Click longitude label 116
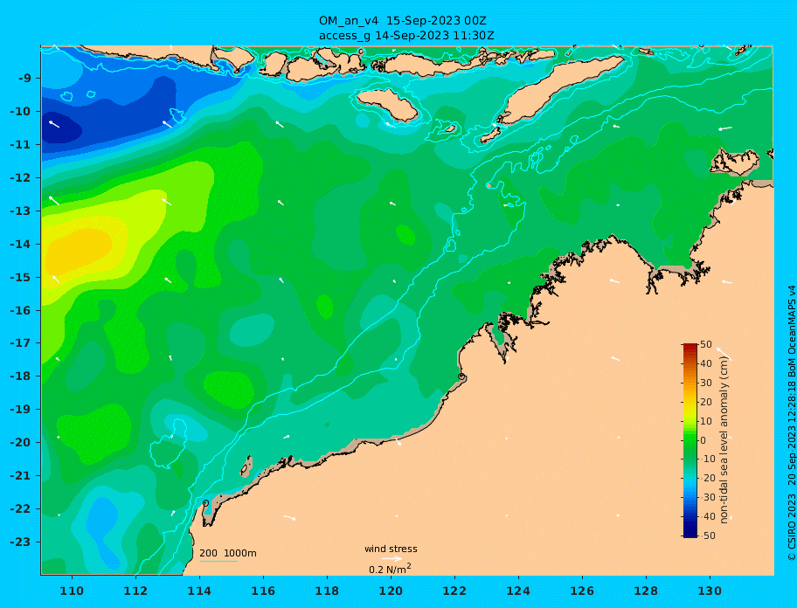This screenshot has width=797, height=608. click(x=263, y=591)
